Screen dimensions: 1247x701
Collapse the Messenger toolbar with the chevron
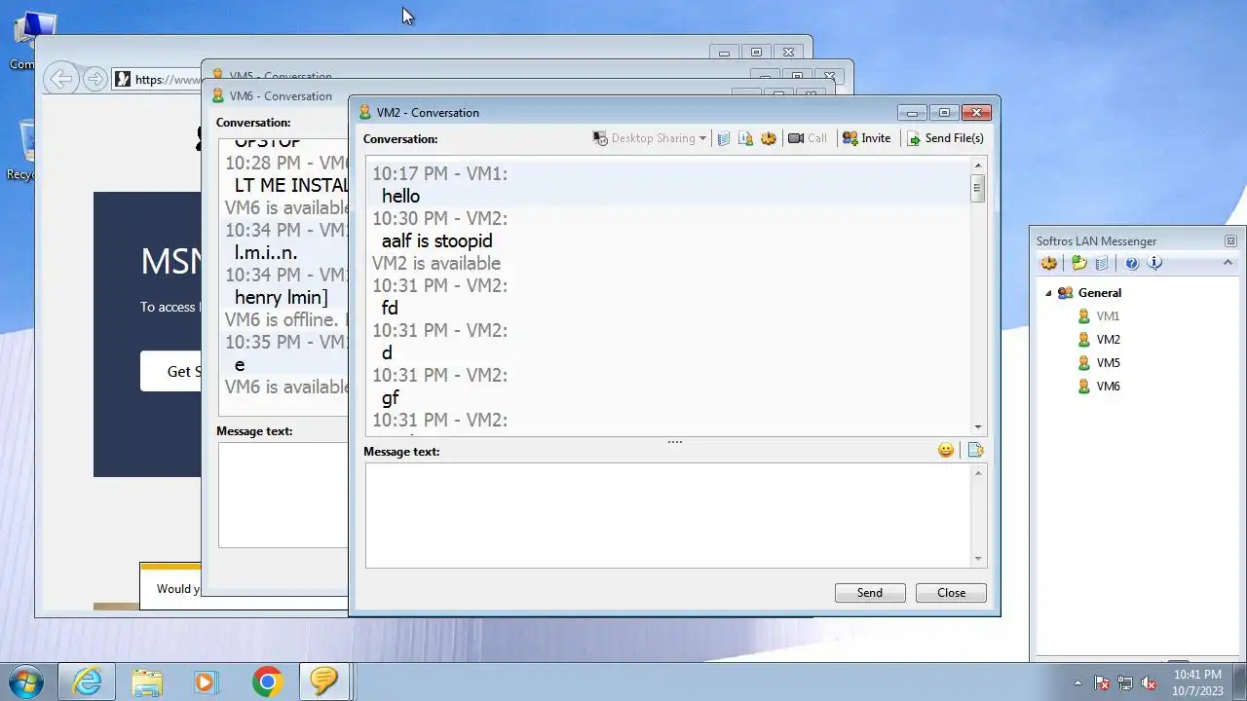[x=1228, y=263]
